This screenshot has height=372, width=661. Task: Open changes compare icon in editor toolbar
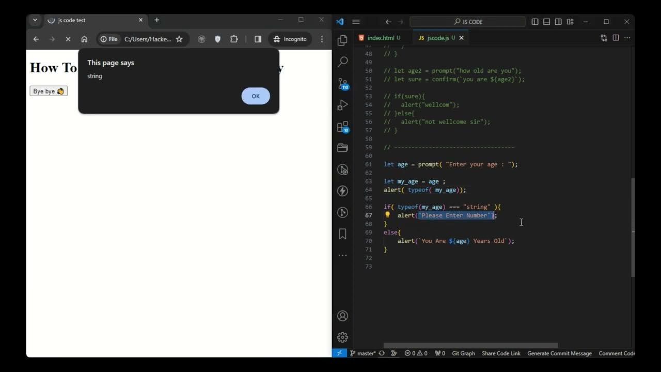(x=604, y=38)
